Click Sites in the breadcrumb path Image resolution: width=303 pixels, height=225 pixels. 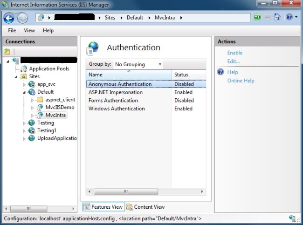point(110,18)
